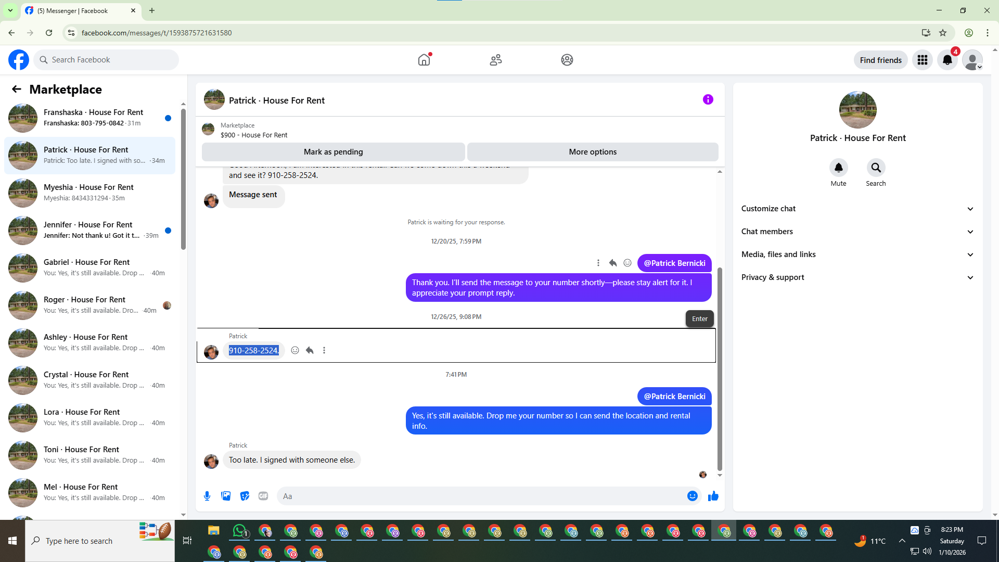Mute this conversation with the bell icon
This screenshot has width=999, height=562.
click(x=838, y=168)
